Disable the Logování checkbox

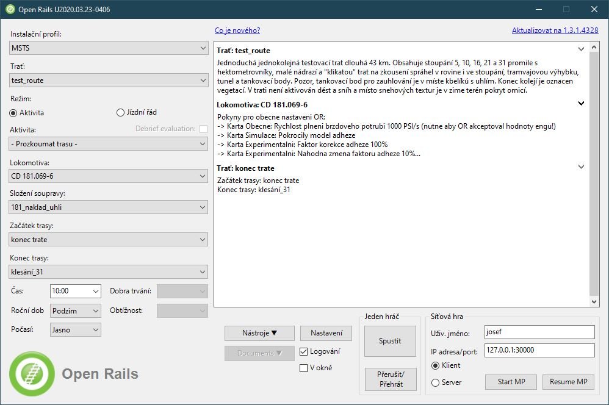tap(304, 351)
